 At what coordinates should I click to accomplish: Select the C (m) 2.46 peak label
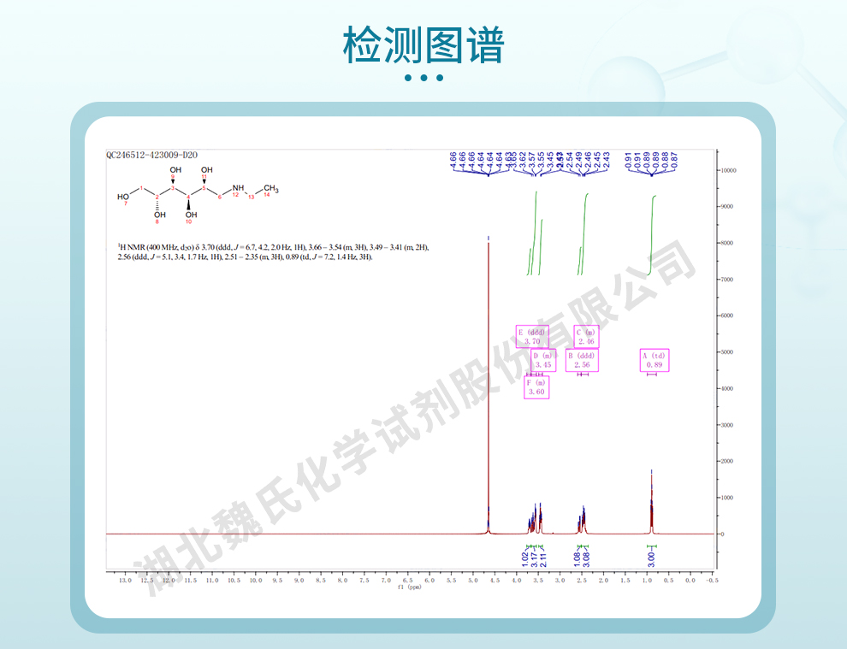pyautogui.click(x=586, y=337)
